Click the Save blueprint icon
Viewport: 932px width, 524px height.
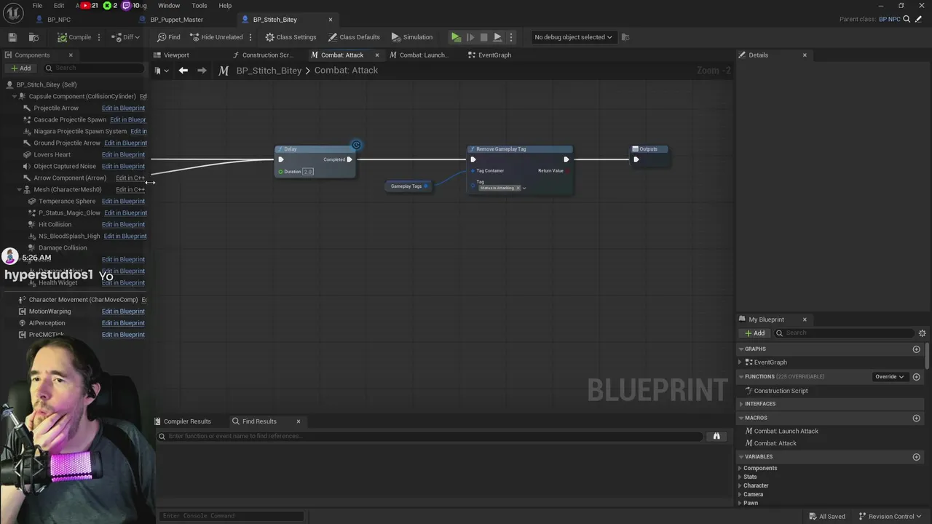pos(12,37)
